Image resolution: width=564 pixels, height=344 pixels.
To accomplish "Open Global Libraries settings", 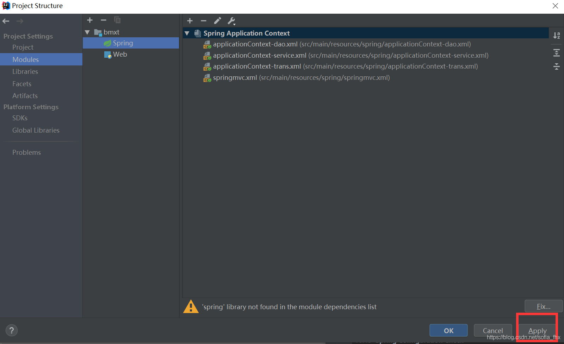I will click(36, 130).
